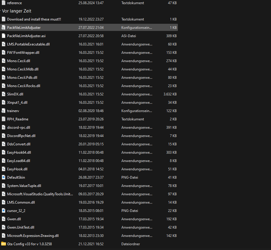The height and width of the screenshot is (250, 271).
Task: Select file name 'XInput1_4.dll'
Action: click(17, 102)
